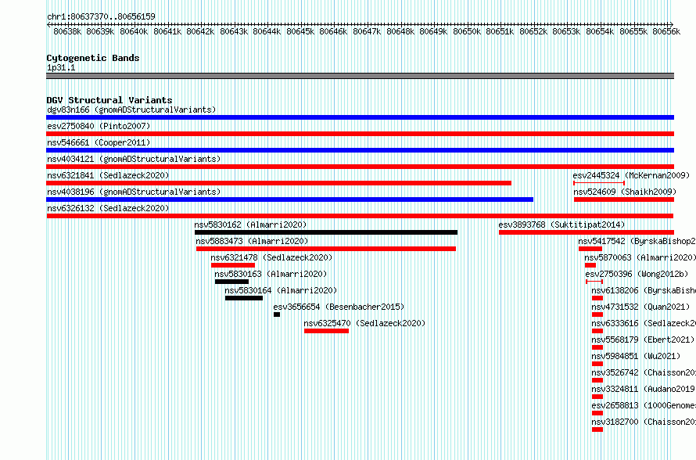This screenshot has height=460, width=696.
Task: Click the red nsv4034121 variant bar
Action: 360,167
